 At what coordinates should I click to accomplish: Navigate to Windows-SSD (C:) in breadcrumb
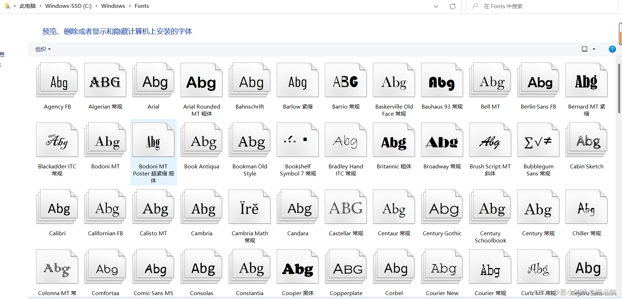pos(68,6)
